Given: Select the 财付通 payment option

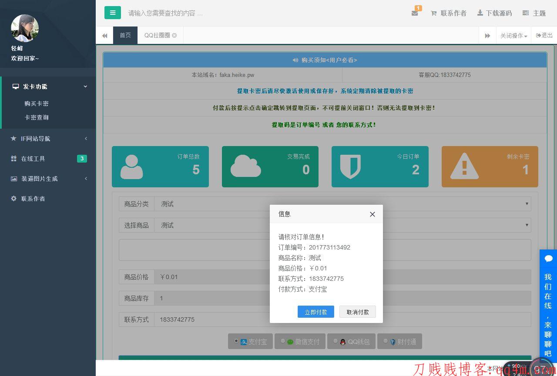Looking at the screenshot, I should tap(399, 341).
